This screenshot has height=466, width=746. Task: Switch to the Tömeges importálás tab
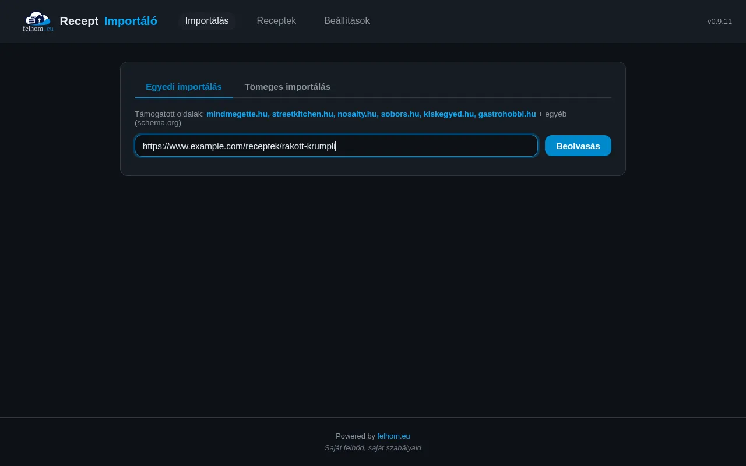(x=287, y=87)
